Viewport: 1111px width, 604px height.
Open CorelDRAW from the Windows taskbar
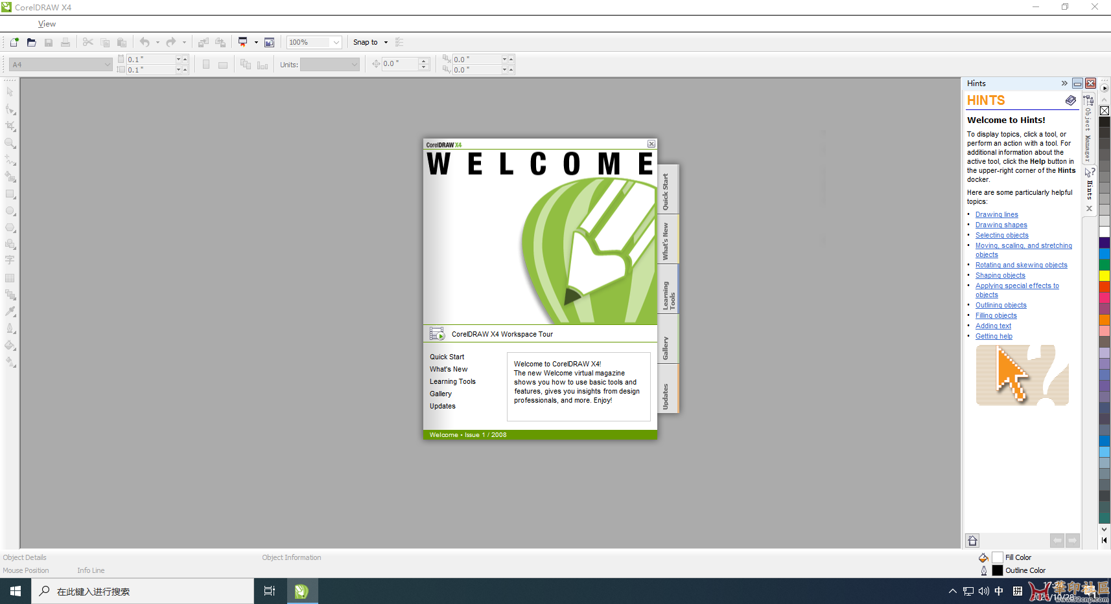[x=301, y=591]
